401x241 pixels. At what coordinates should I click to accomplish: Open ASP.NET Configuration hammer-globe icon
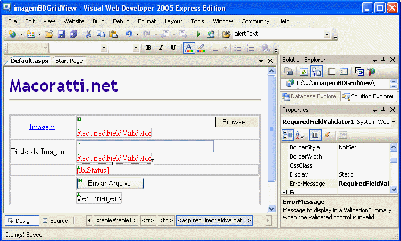pyautogui.click(x=371, y=72)
